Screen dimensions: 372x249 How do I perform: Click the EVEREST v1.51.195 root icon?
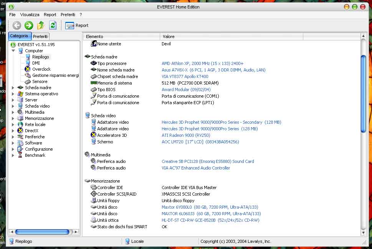pyautogui.click(x=13, y=45)
